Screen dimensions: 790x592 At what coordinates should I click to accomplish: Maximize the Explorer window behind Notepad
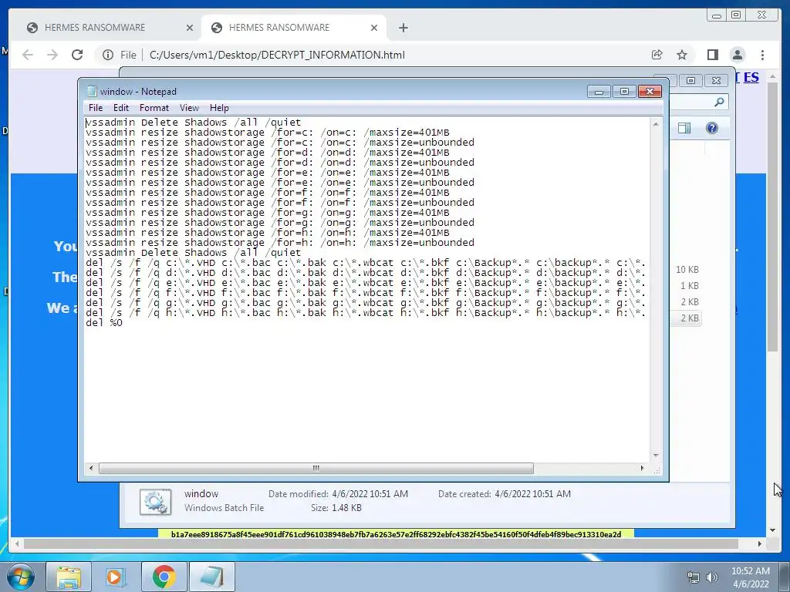click(690, 80)
